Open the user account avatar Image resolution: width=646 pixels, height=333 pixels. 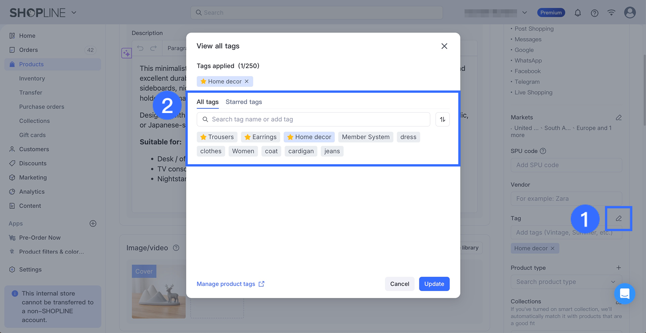tap(630, 13)
